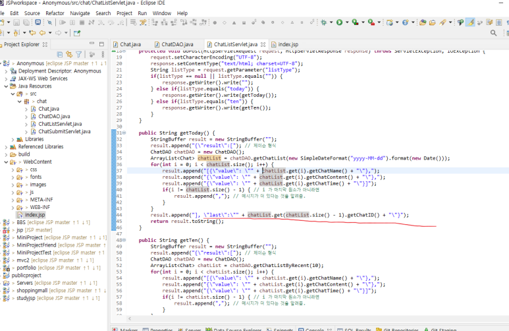Click the Forward navigation arrow icon

(x=59, y=33)
